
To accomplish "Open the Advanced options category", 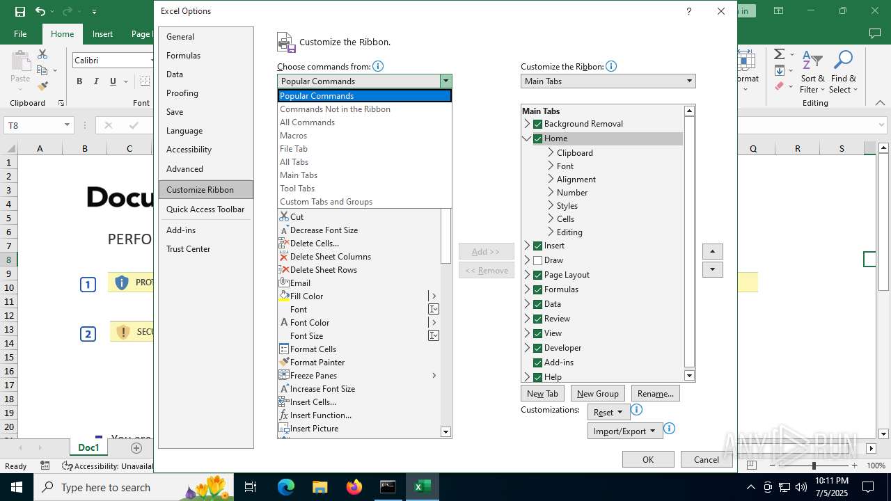I will [205, 169].
